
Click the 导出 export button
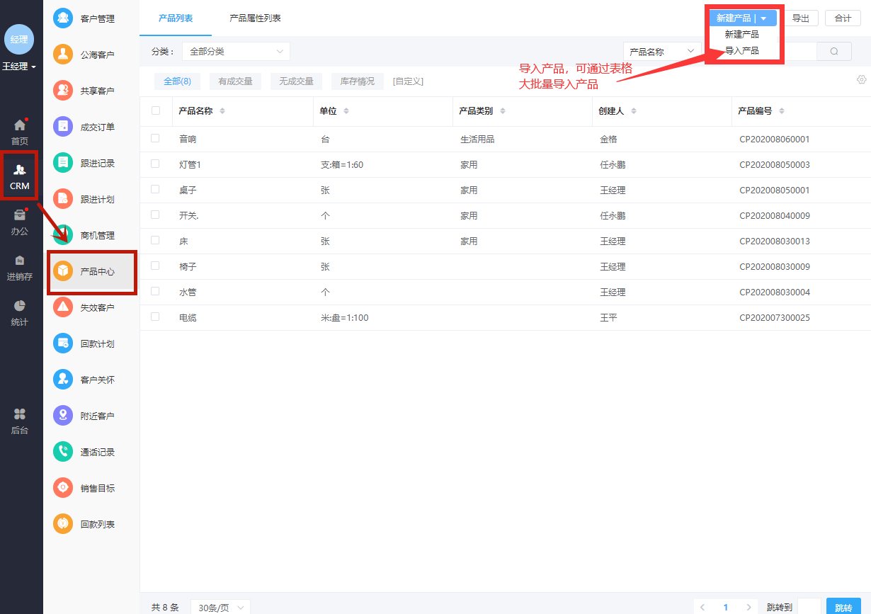(x=801, y=18)
